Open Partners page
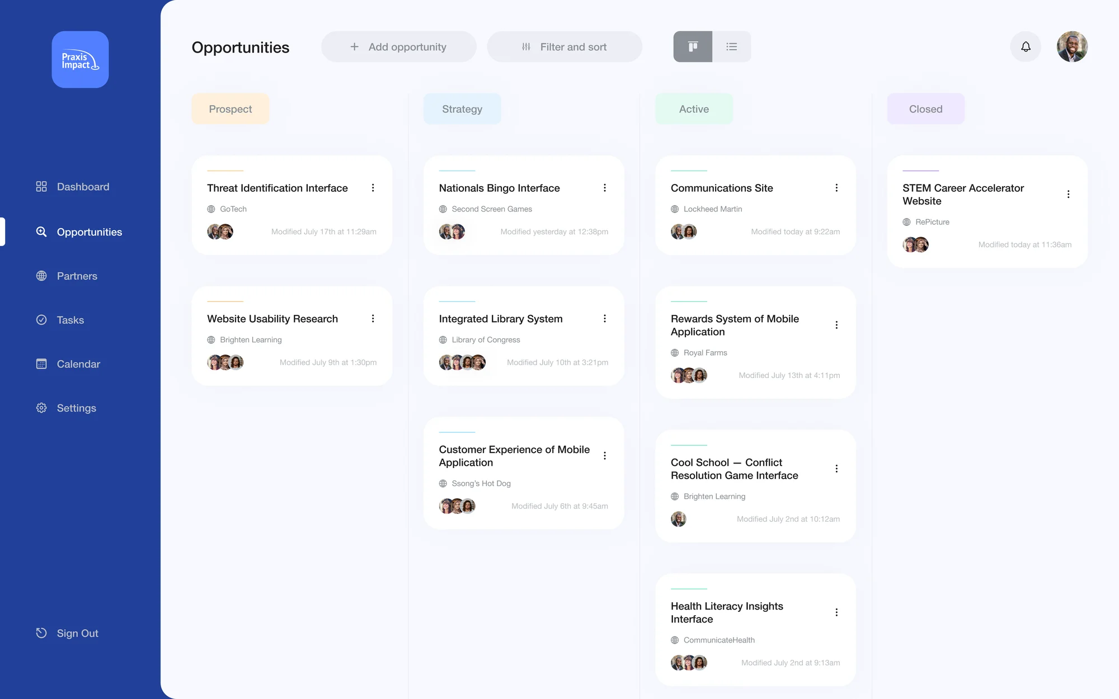1119x699 pixels. pyautogui.click(x=67, y=276)
